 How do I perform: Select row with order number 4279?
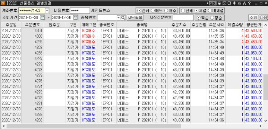[x=132, y=64]
